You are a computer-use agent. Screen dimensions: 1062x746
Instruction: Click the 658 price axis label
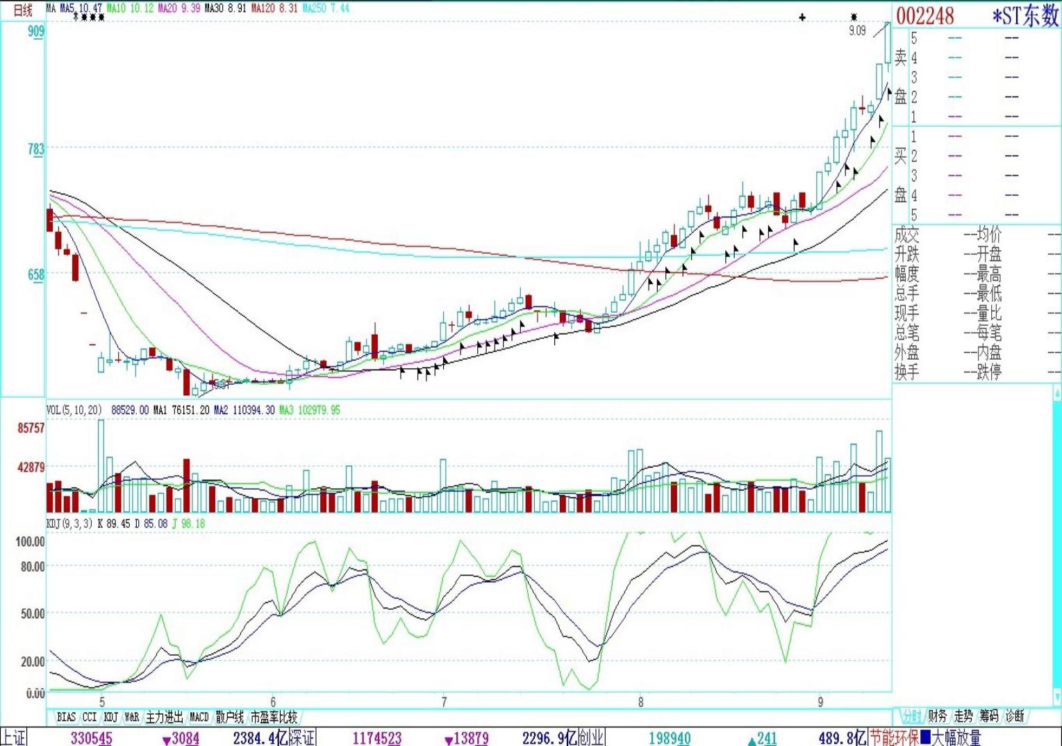pyautogui.click(x=36, y=274)
